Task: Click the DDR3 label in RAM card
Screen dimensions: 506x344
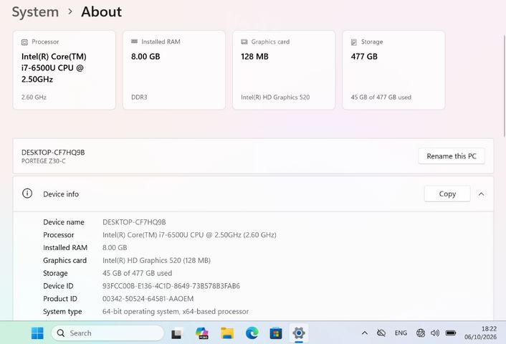Action: [x=139, y=97]
